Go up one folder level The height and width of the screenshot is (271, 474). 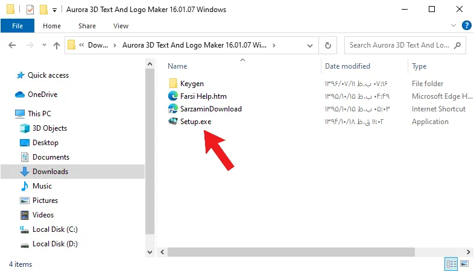click(57, 45)
